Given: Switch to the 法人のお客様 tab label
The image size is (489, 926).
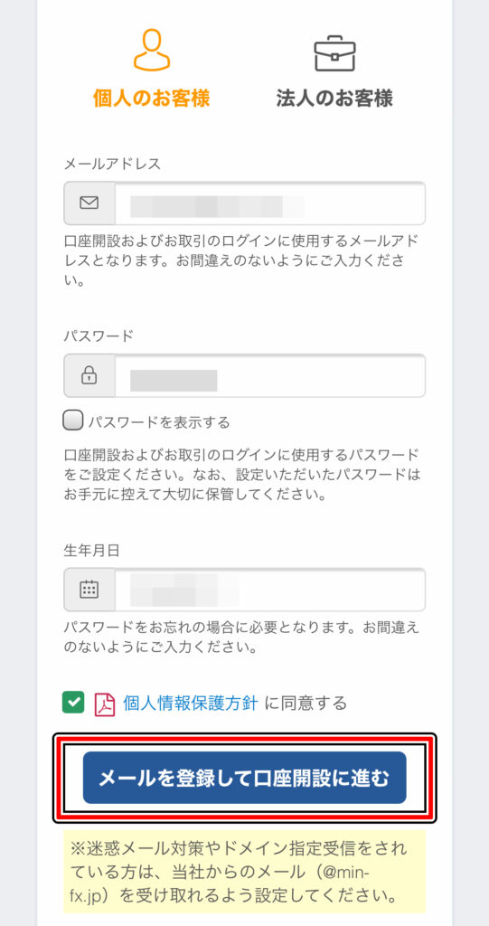Looking at the screenshot, I should [334, 98].
